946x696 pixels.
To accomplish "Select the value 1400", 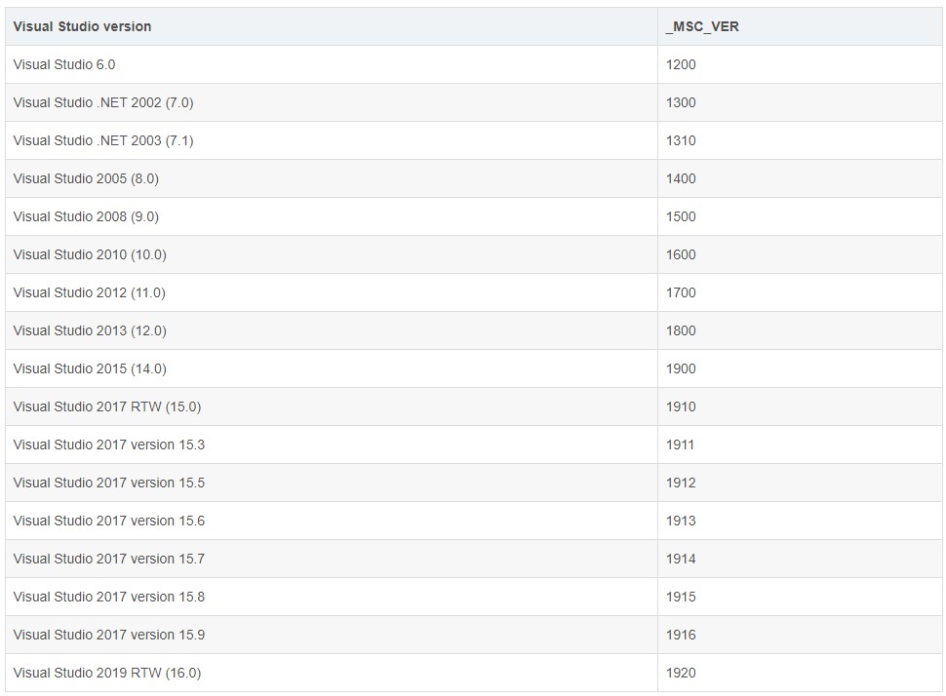I will click(x=681, y=178).
